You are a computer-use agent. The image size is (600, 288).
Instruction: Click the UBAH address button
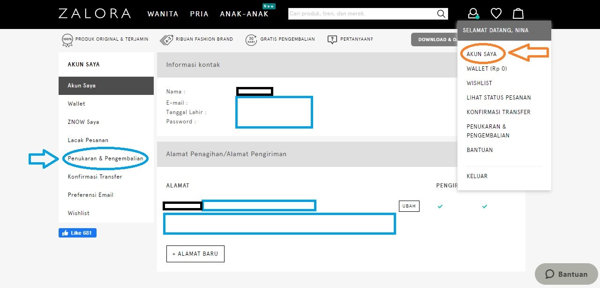[409, 206]
